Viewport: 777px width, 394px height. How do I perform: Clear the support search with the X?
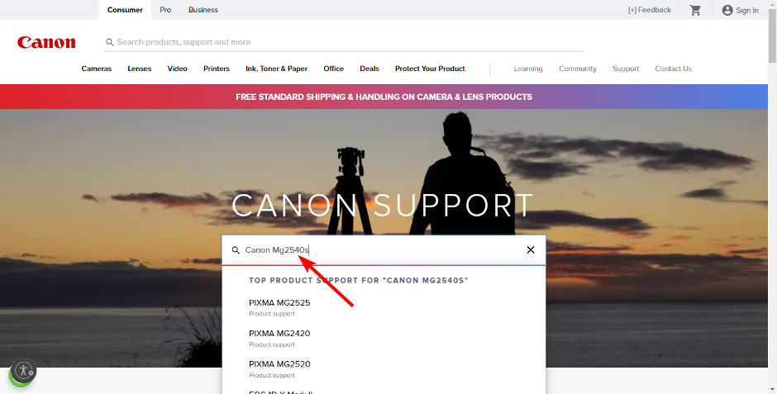530,250
